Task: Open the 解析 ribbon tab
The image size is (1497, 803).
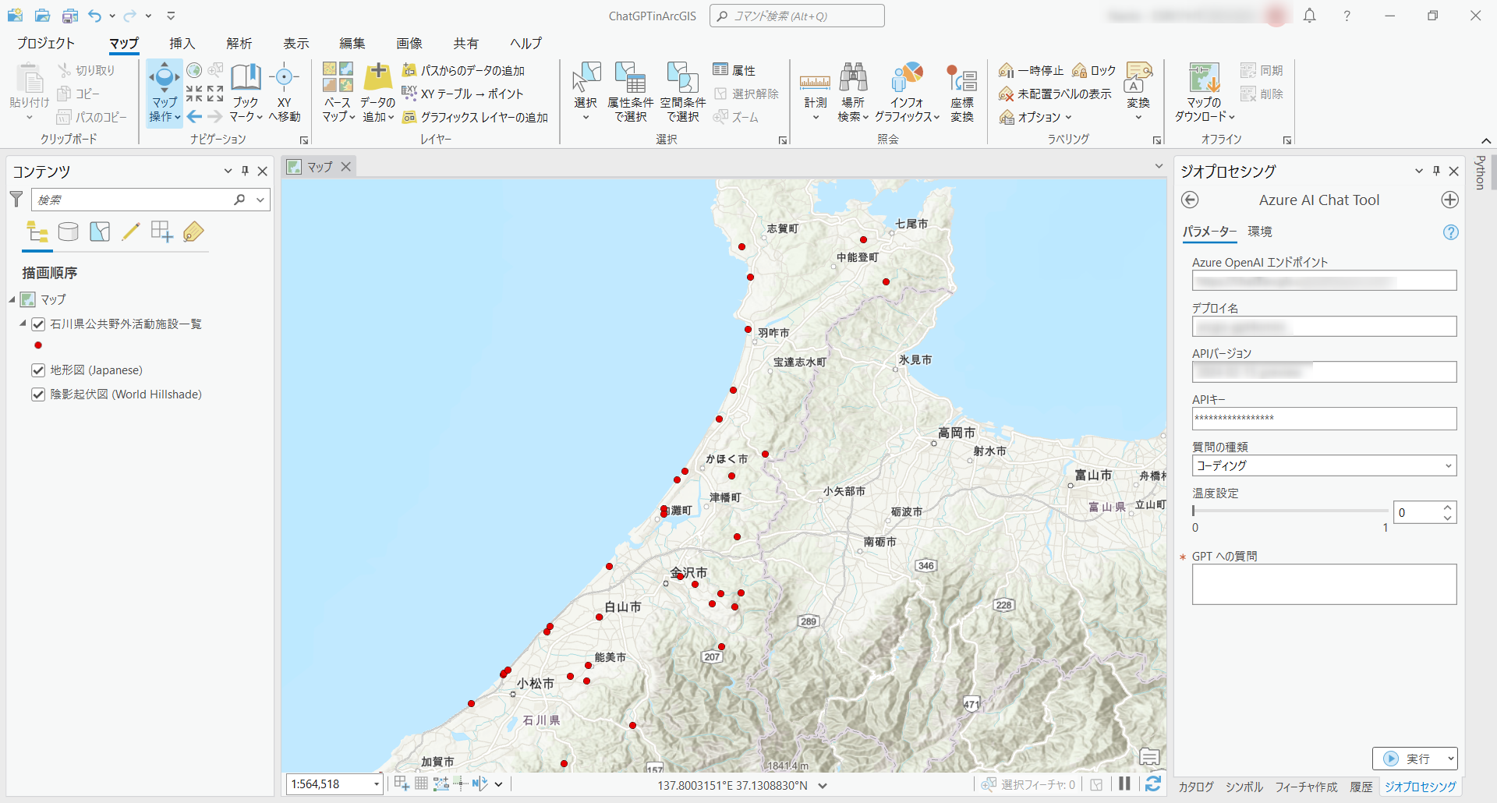Action: 239,44
